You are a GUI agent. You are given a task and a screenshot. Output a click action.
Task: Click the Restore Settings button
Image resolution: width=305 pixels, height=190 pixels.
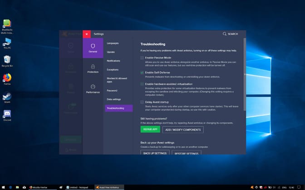[187, 153]
